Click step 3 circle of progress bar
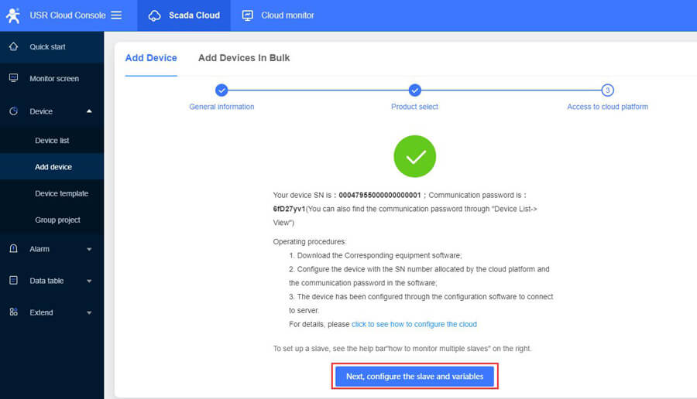This screenshot has height=399, width=697. [608, 90]
